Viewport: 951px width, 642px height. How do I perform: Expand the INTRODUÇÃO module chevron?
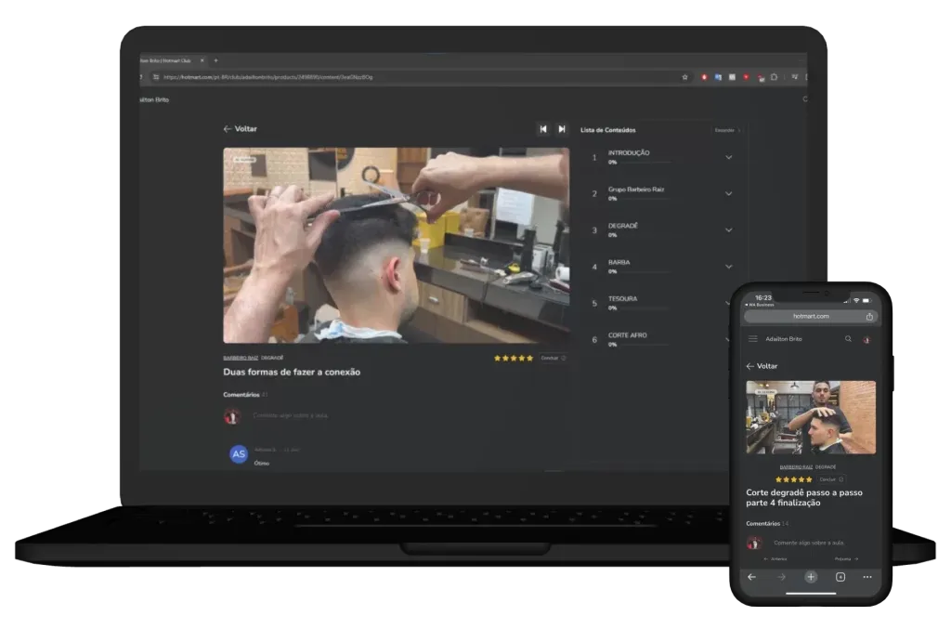point(728,157)
